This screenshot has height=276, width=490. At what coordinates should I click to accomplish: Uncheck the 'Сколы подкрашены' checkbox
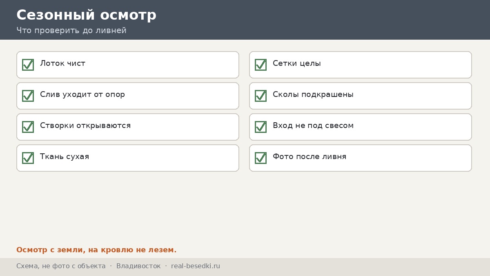(x=261, y=96)
